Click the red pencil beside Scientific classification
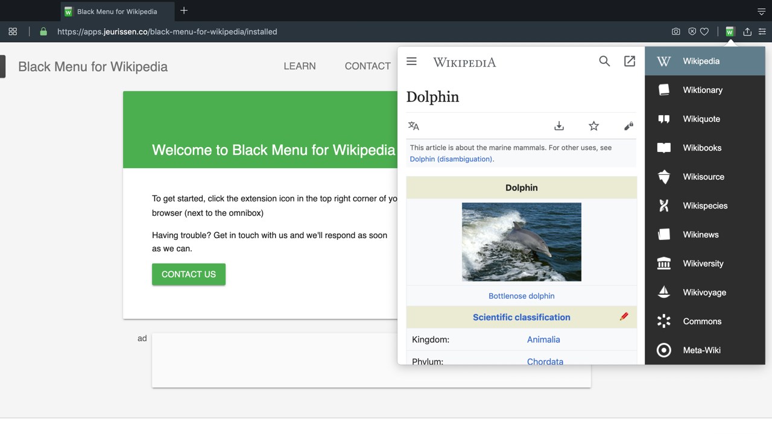 click(624, 316)
